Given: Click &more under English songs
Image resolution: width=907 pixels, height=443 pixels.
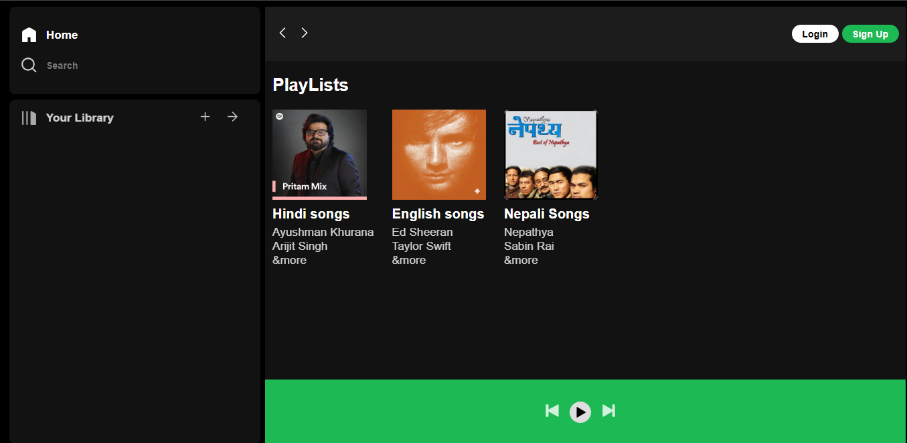Looking at the screenshot, I should 409,260.
